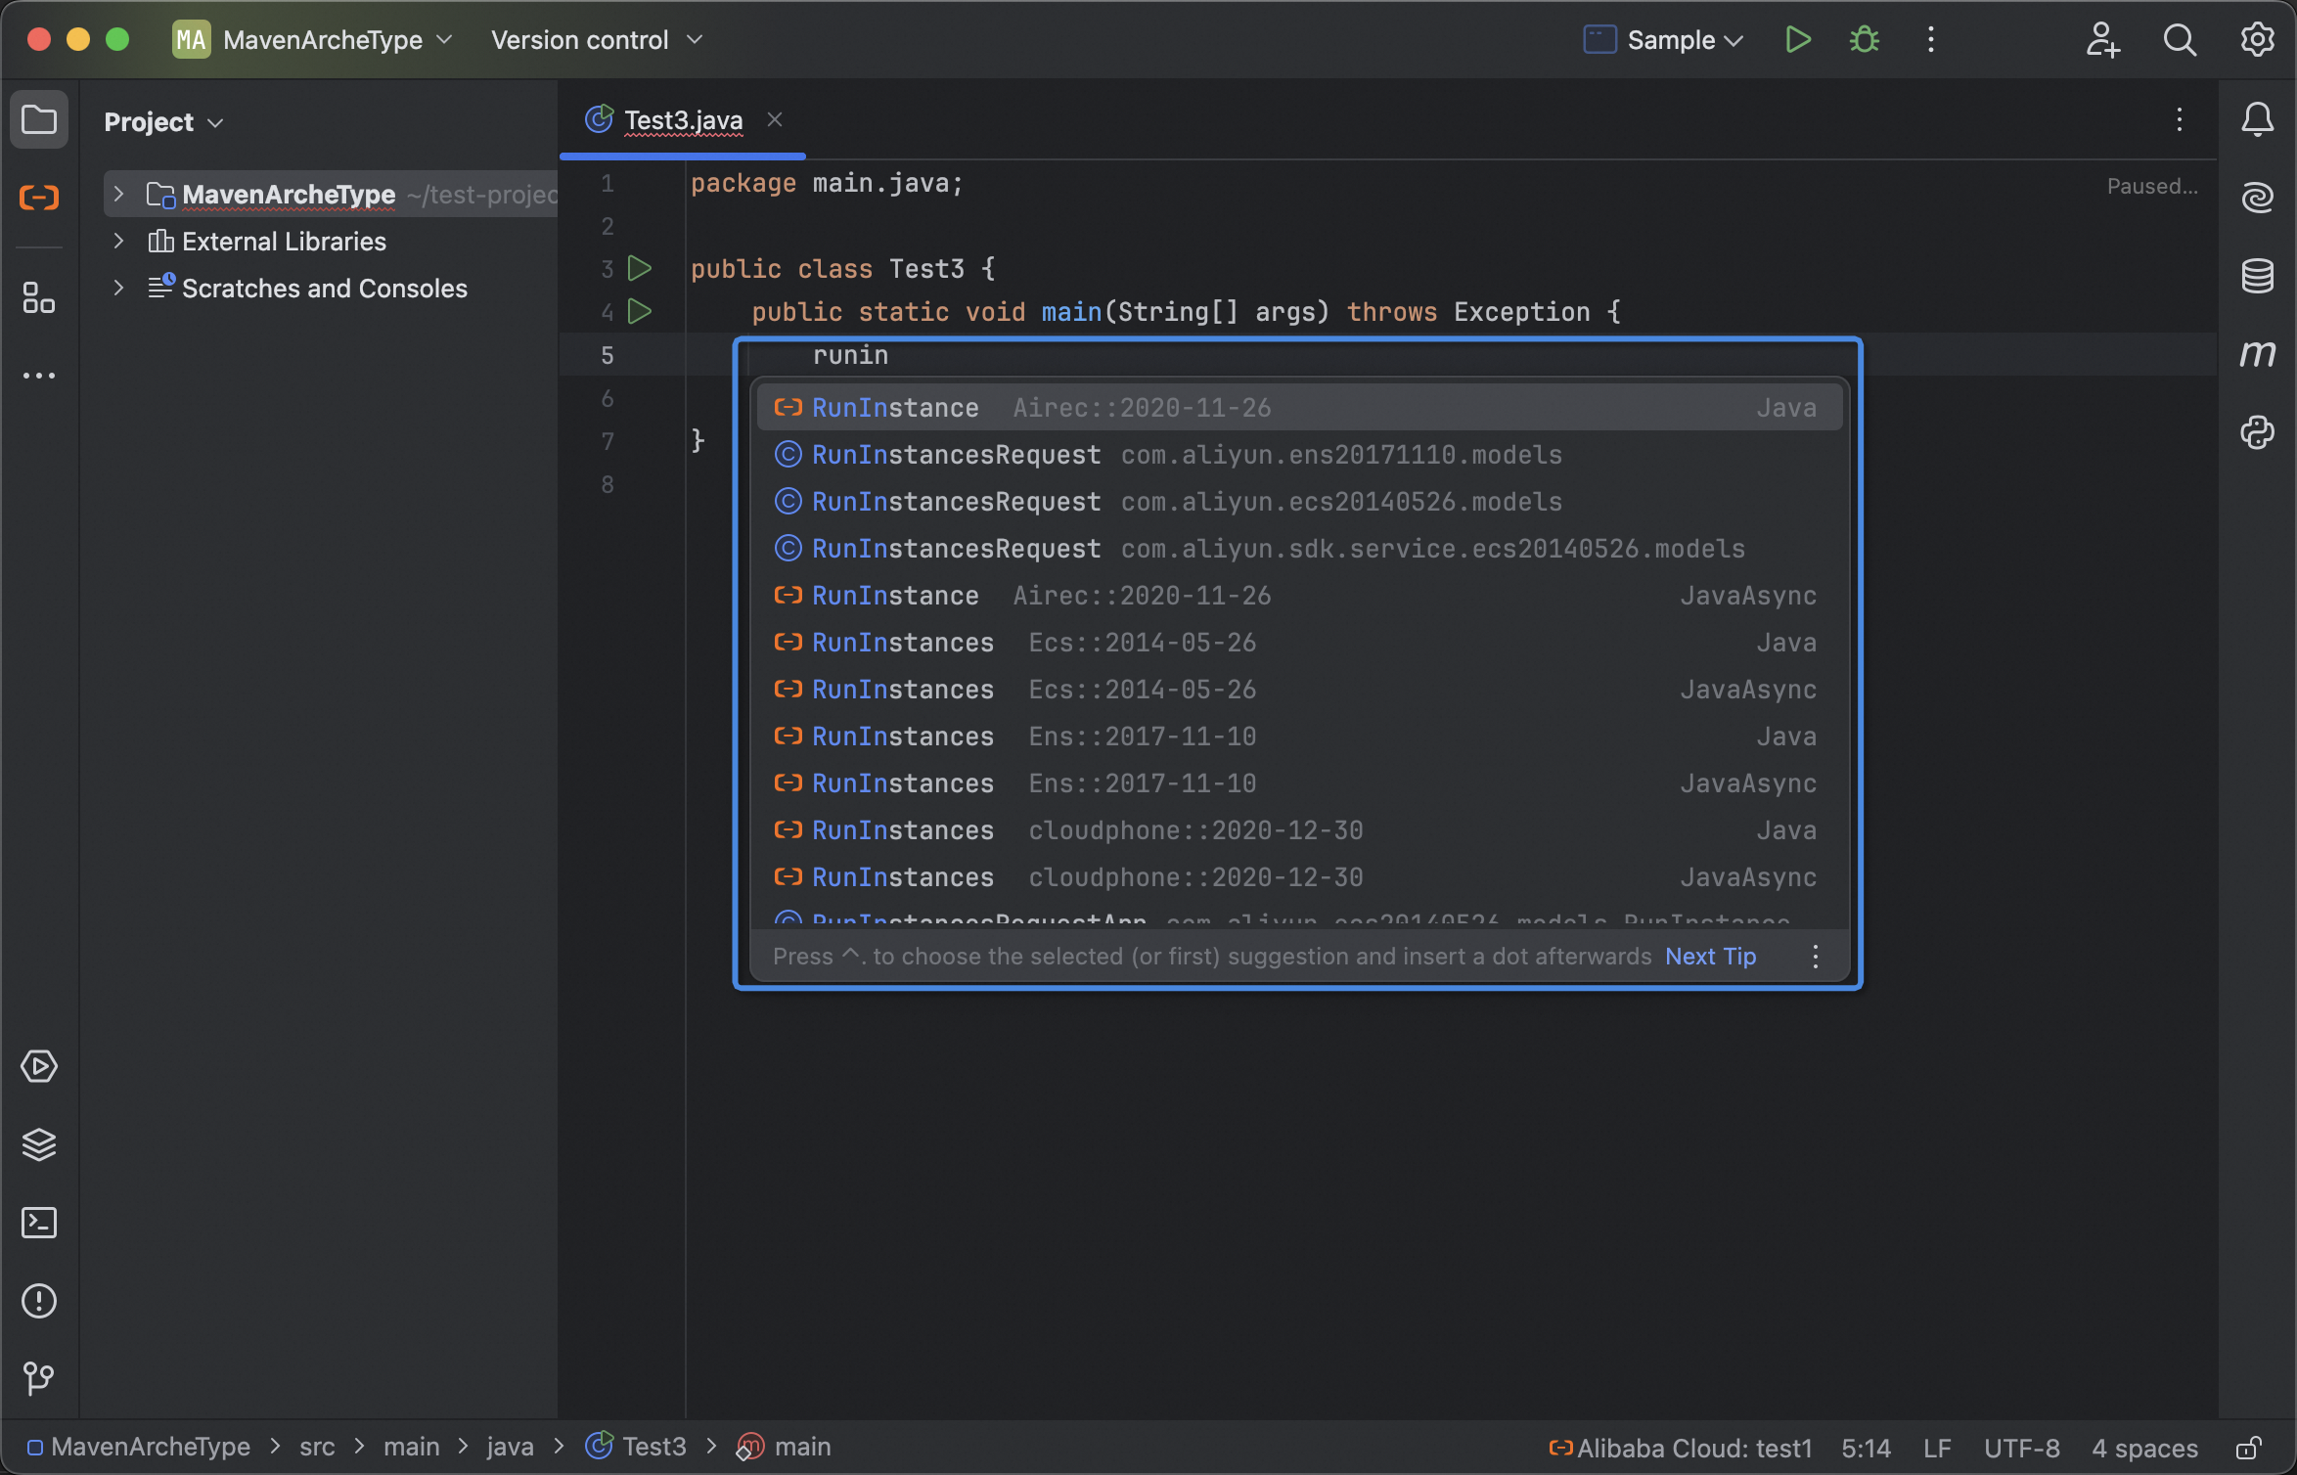The width and height of the screenshot is (2297, 1475).
Task: Expand the External Libraries node
Action: point(118,242)
